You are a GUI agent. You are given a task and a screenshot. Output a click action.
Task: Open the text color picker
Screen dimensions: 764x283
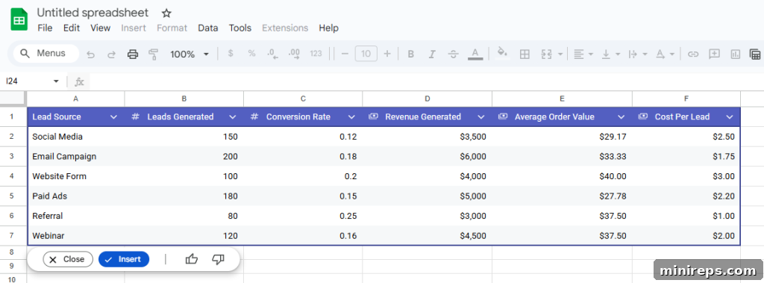coord(475,54)
